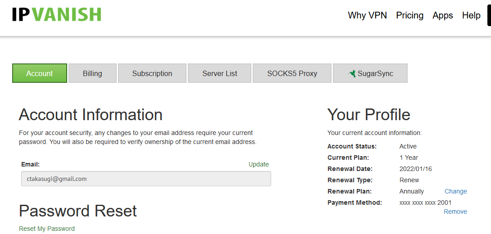Click the 2022/01/16 renewal date

coord(415,169)
